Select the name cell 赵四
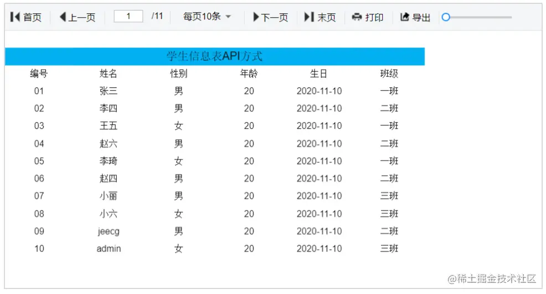Image resolution: width=546 pixels, height=294 pixels. 109,179
